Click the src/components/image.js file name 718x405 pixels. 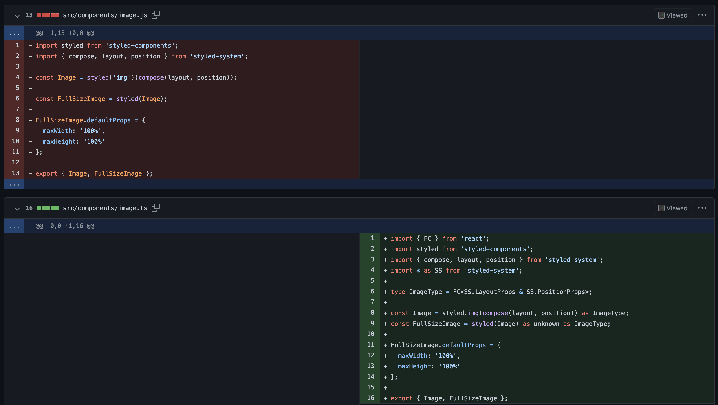point(105,15)
